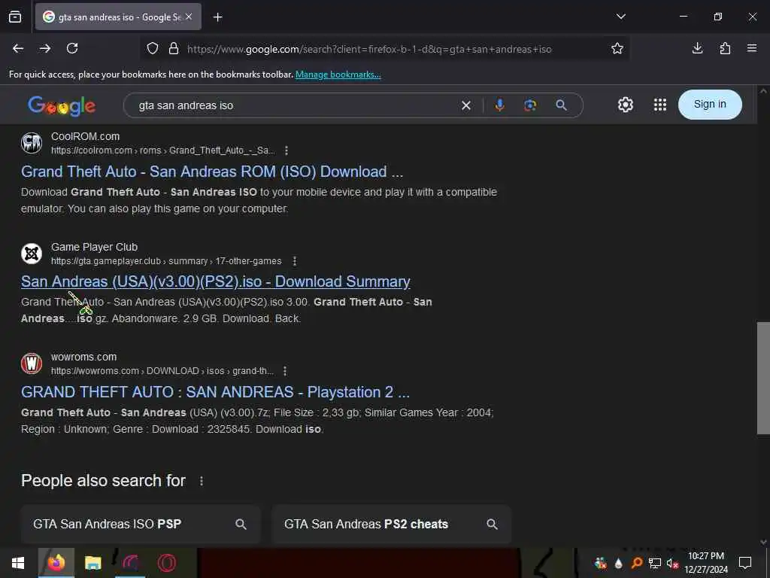The height and width of the screenshot is (578, 770).
Task: Open 'GRAND THEFT AUTO : SAN ANDREAS - Playstation 2' result
Action: (x=215, y=392)
